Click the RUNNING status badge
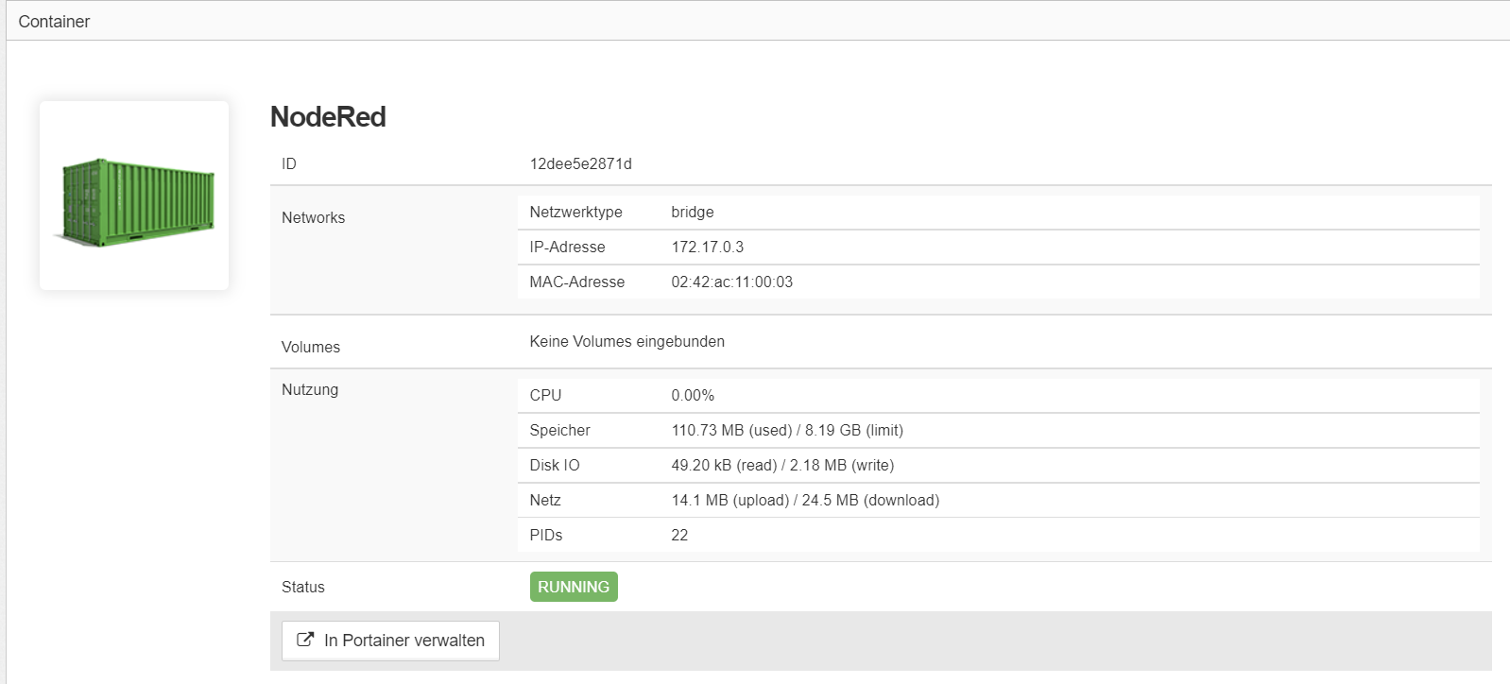Viewport: 1510px width, 684px height. (574, 587)
